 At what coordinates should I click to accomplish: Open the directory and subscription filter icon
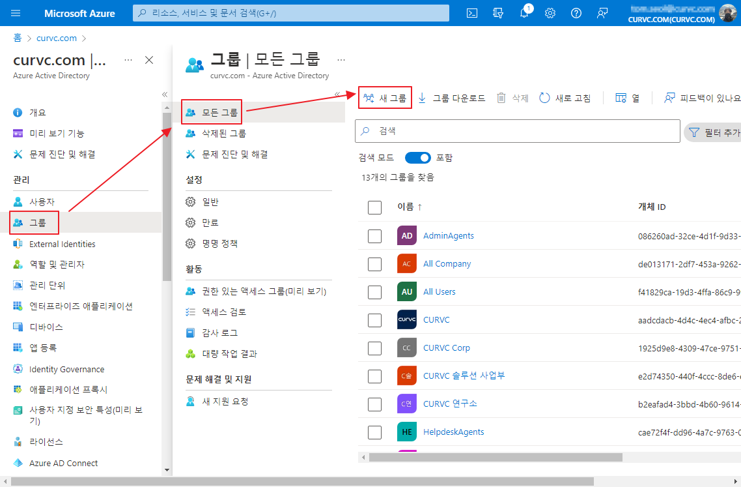coord(497,13)
